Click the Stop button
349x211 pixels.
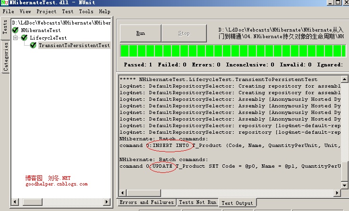pyautogui.click(x=184, y=33)
